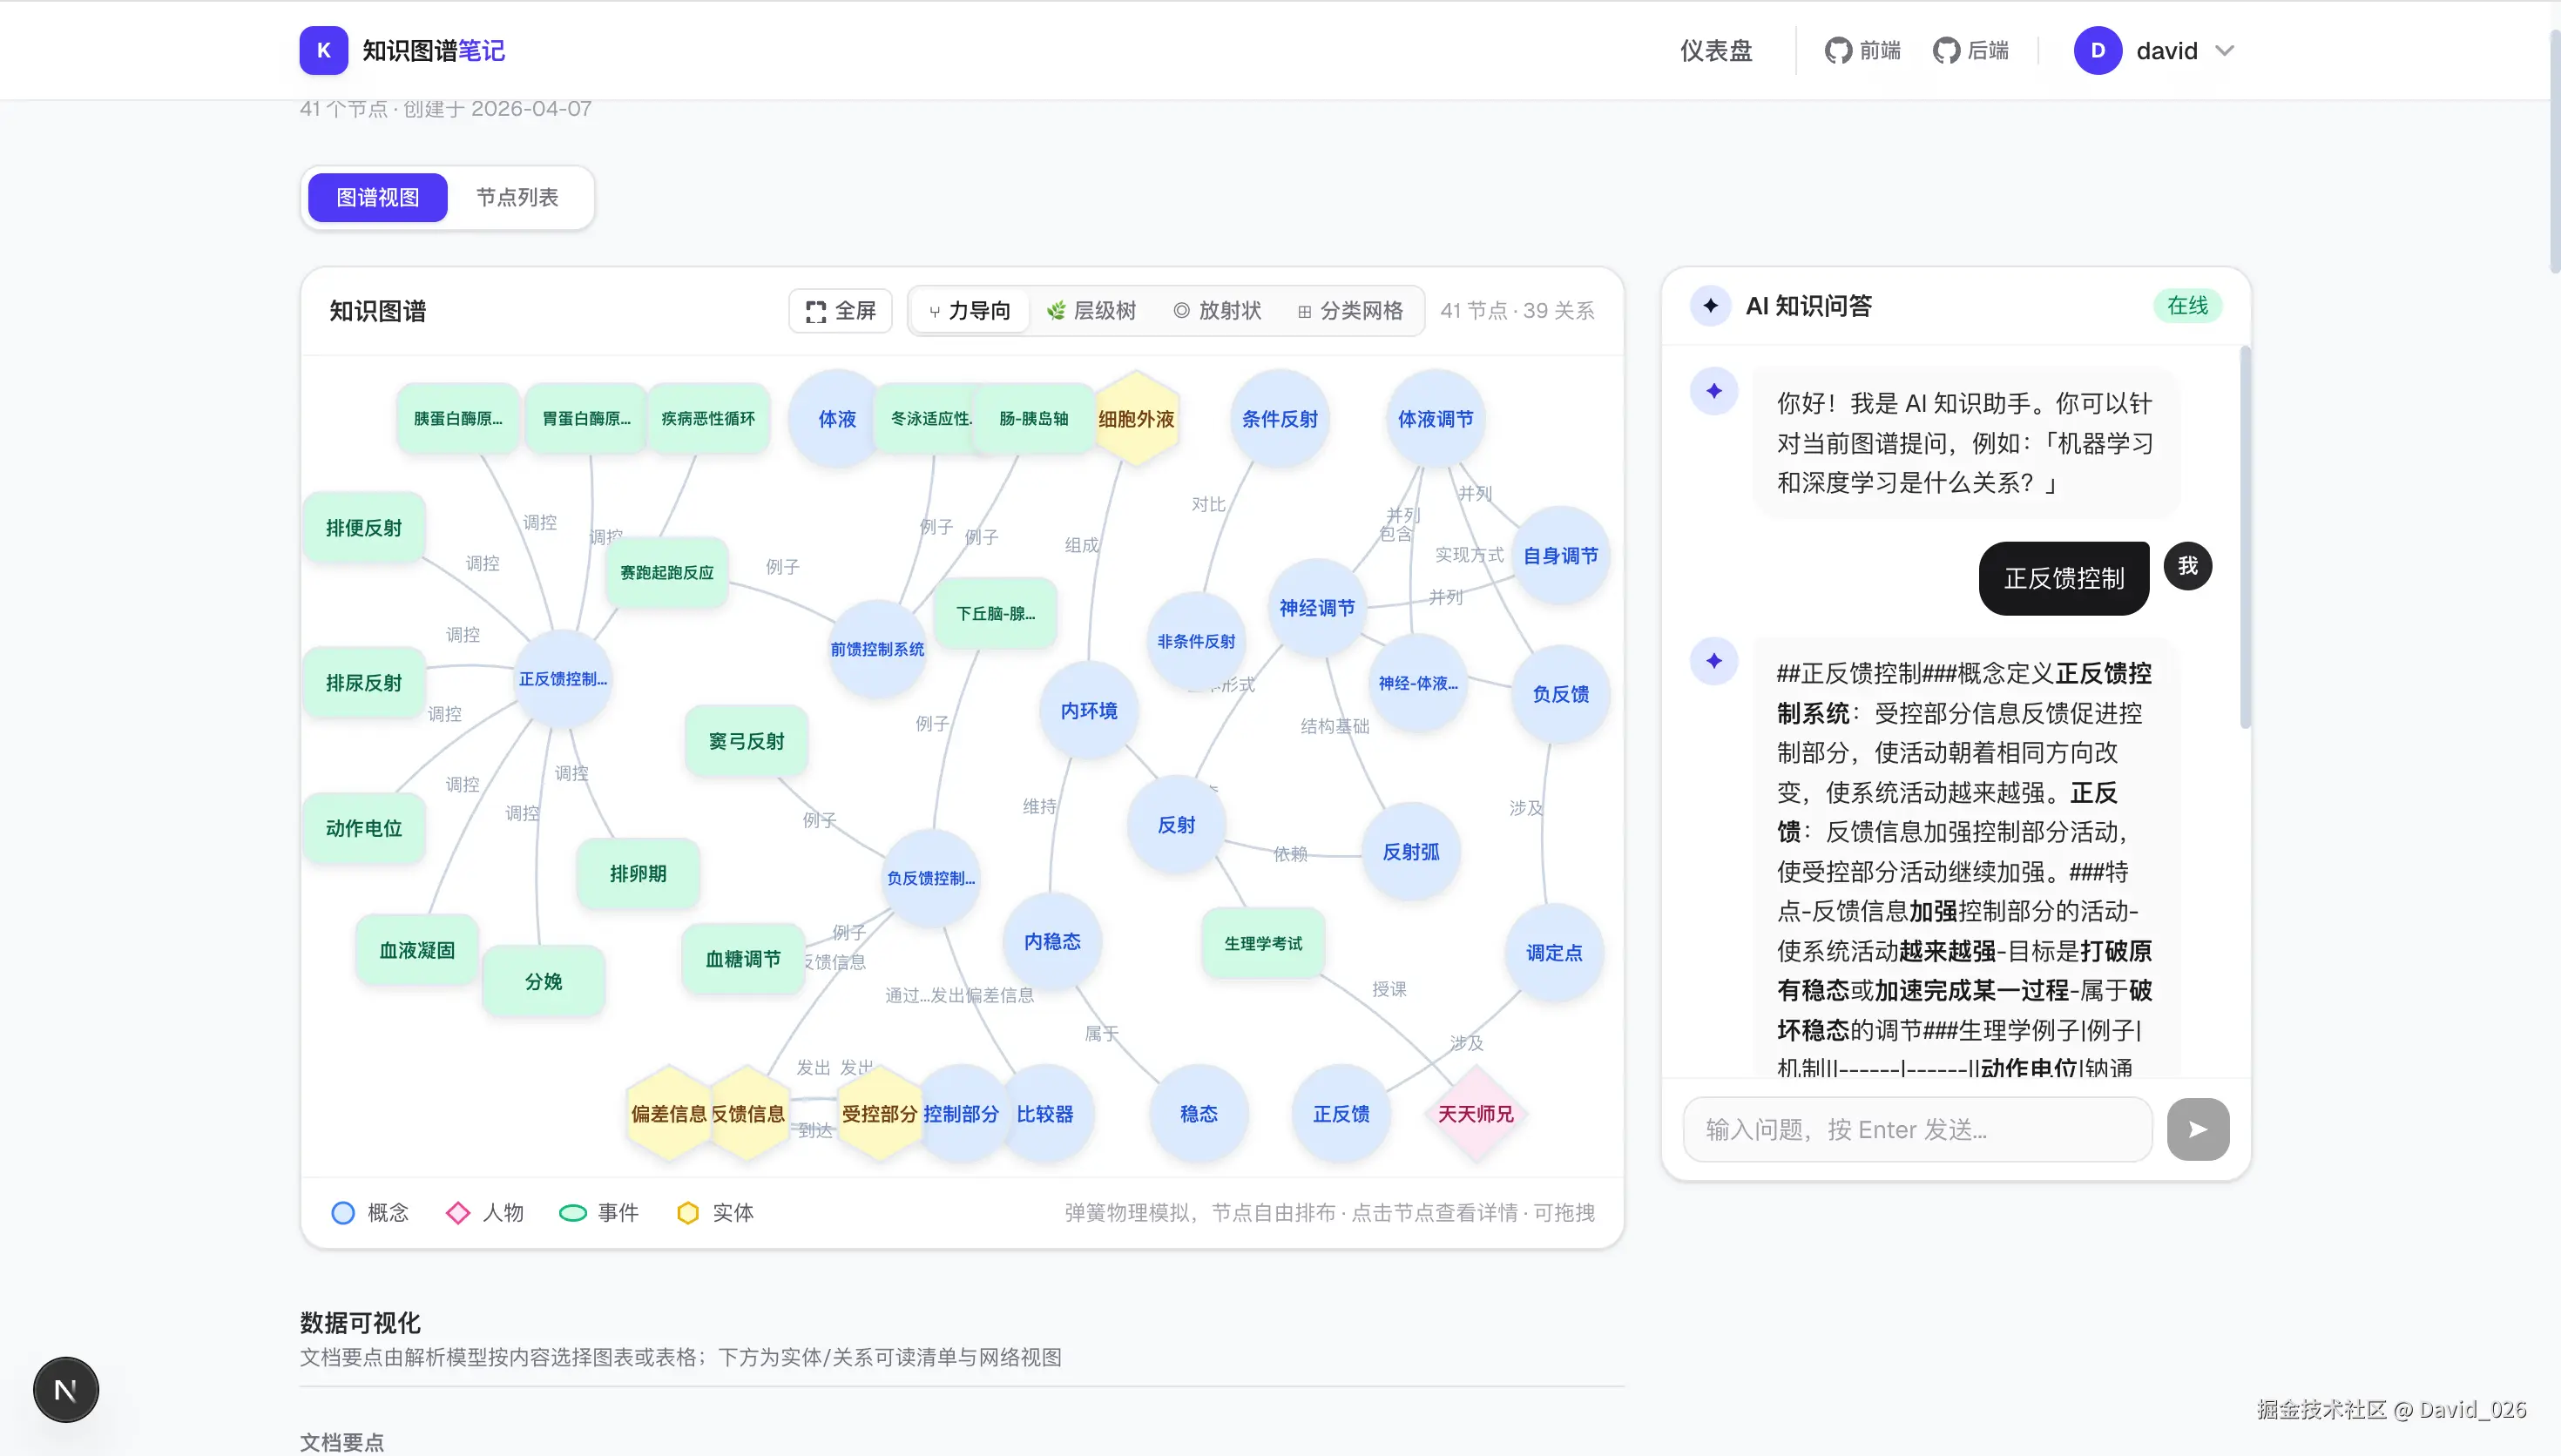2561x1456 pixels.
Task: Open the 仪表盘 link
Action: tap(1715, 51)
